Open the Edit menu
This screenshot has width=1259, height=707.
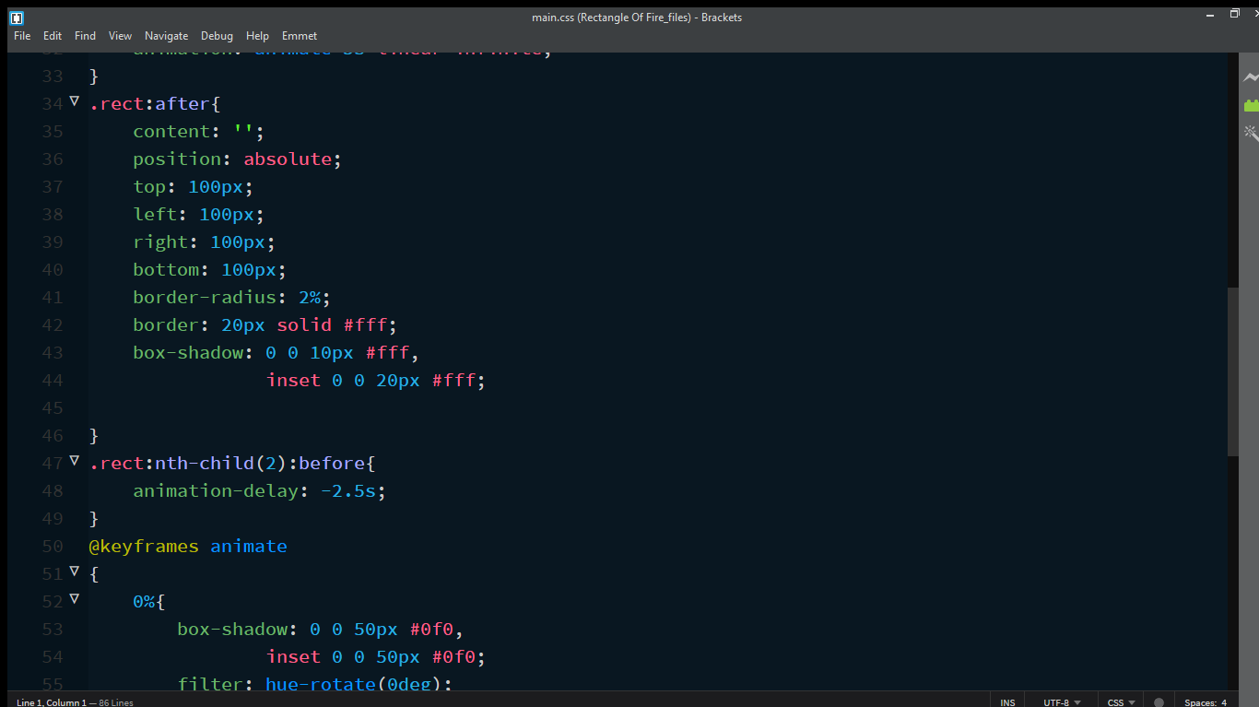tap(53, 36)
